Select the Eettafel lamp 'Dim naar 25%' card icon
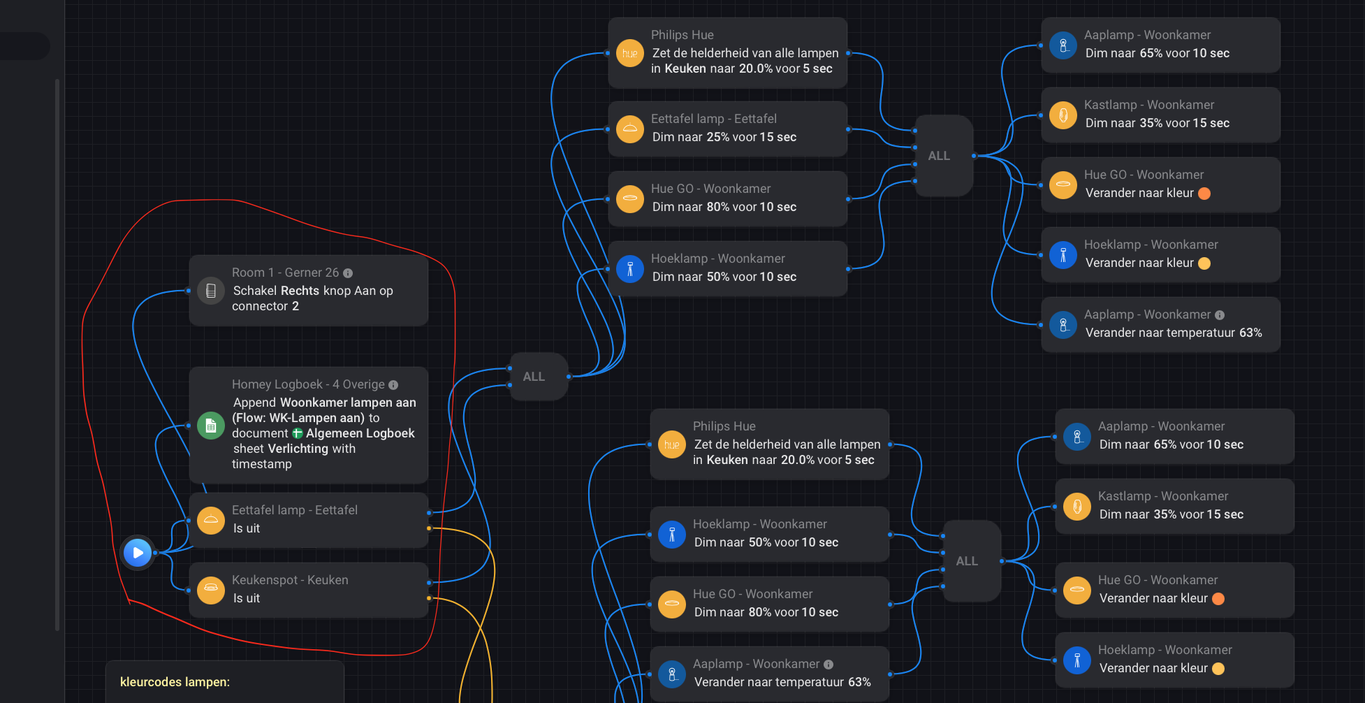1365x703 pixels. (x=630, y=129)
